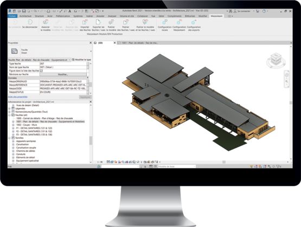The height and width of the screenshot is (227, 301).
Task: Select sheet 1000 - Carnet de détails
Action: click(44, 118)
